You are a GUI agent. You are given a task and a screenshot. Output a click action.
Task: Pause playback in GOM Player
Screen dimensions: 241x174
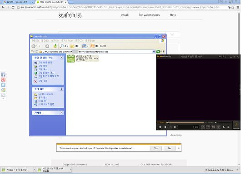click(160, 127)
